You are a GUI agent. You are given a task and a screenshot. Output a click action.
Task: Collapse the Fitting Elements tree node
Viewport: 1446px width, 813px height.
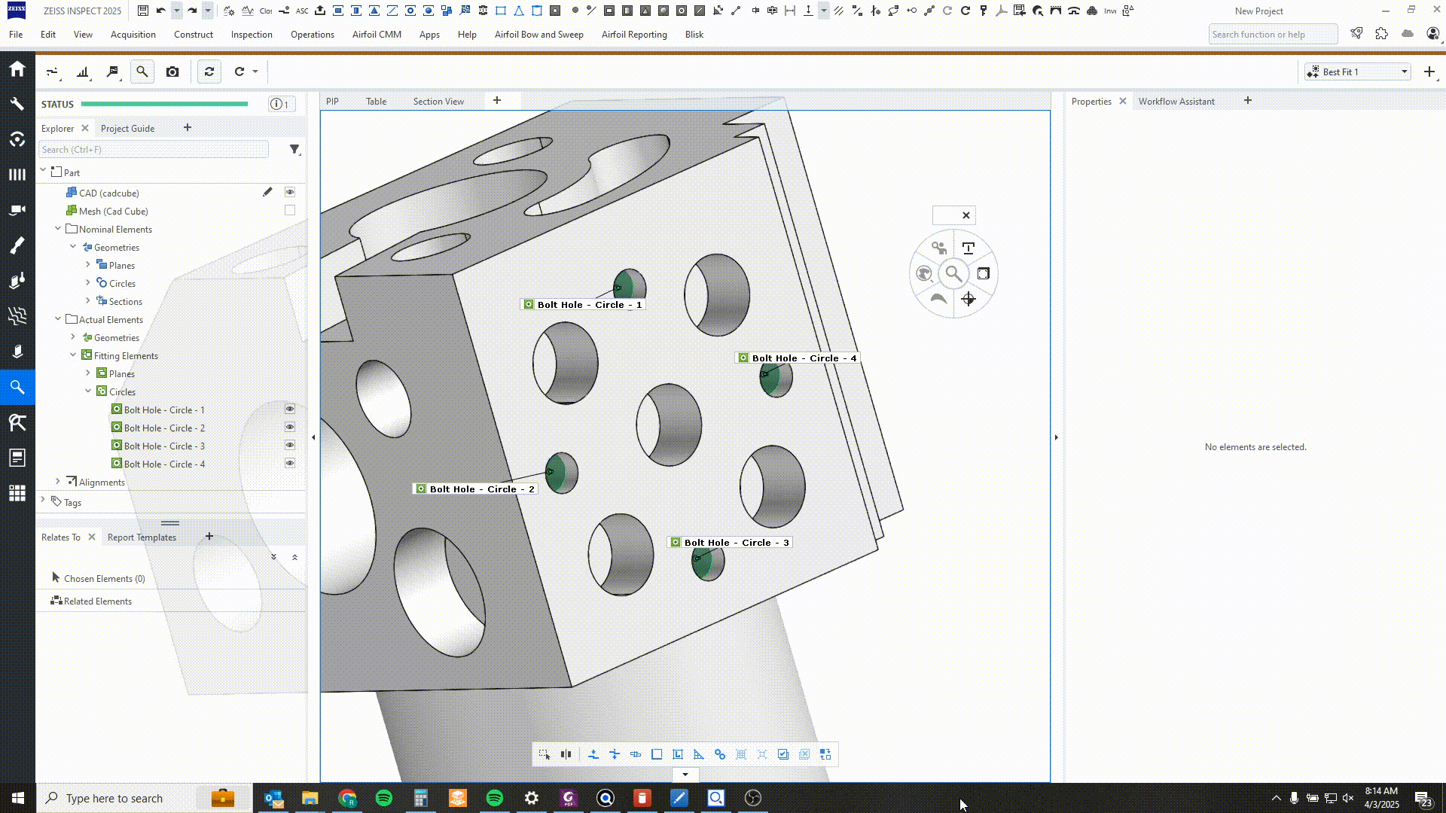click(73, 355)
